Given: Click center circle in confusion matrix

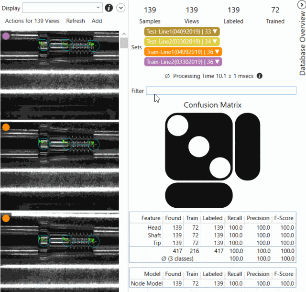Looking at the screenshot, I should [x=199, y=146].
